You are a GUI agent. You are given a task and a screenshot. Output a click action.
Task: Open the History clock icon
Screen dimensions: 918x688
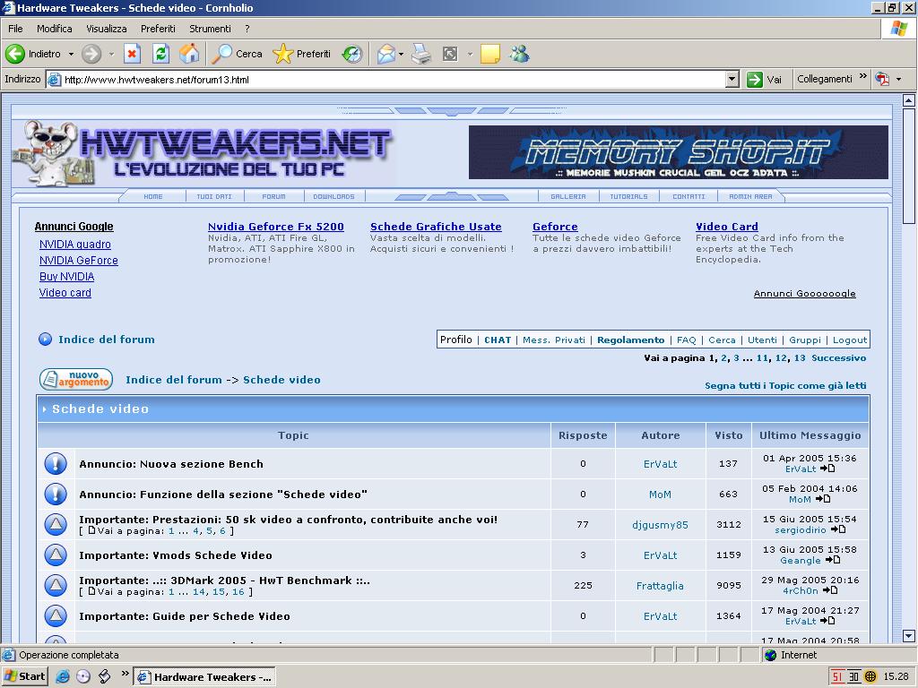351,54
